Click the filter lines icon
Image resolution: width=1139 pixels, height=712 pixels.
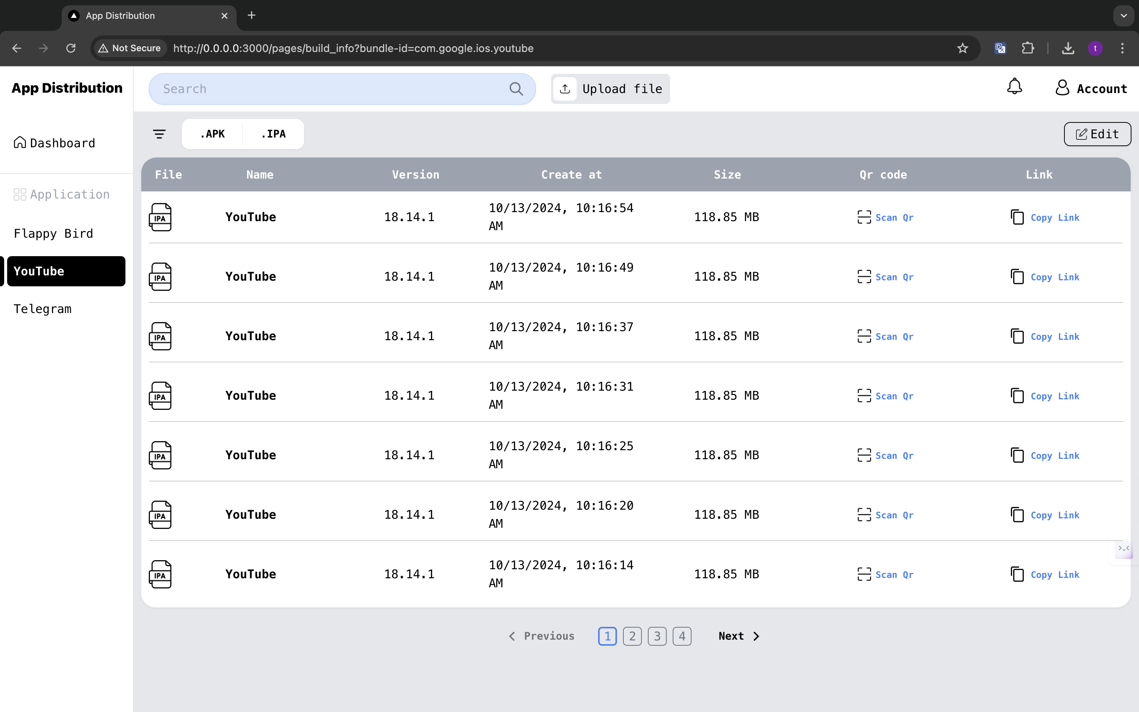(x=159, y=134)
